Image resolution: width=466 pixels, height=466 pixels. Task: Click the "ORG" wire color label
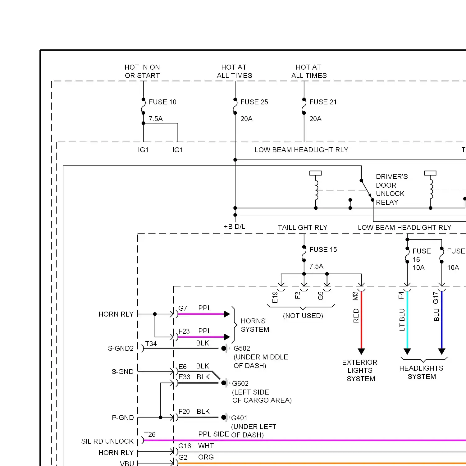click(206, 457)
